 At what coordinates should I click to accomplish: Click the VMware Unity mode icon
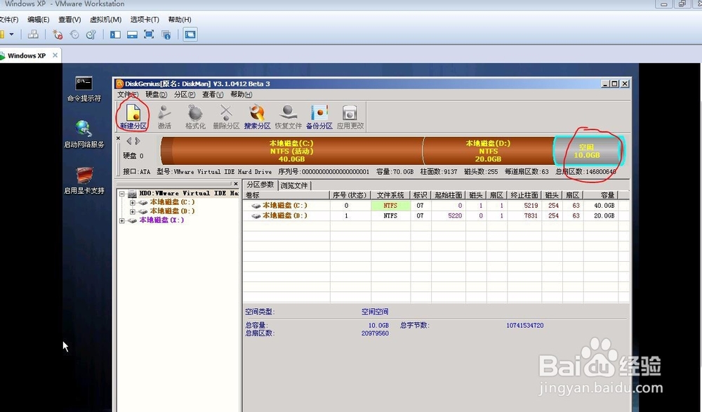pos(166,34)
